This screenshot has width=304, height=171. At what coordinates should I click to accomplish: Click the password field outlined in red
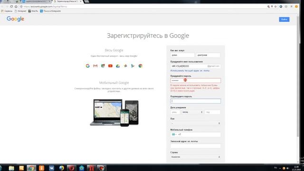[x=195, y=80]
